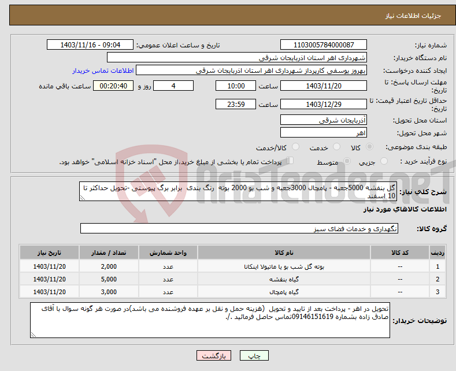Click the response deadline date 1403/11/20 field
The height and width of the screenshot is (371, 456).
click(x=324, y=86)
